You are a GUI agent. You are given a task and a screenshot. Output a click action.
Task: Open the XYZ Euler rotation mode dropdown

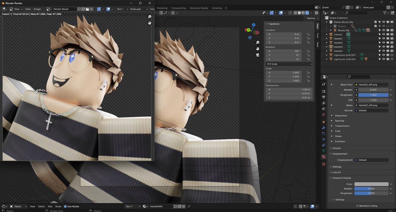tap(289, 64)
